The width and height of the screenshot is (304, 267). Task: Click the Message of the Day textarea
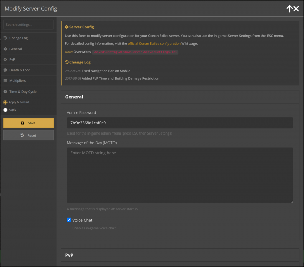[x=180, y=175]
